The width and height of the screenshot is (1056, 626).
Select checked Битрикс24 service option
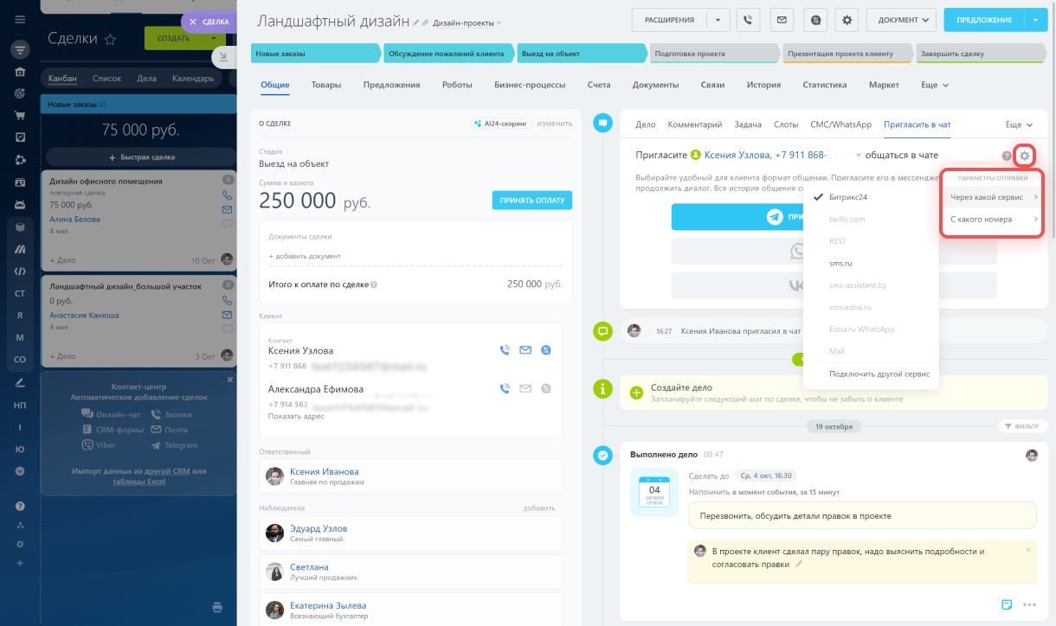(847, 197)
